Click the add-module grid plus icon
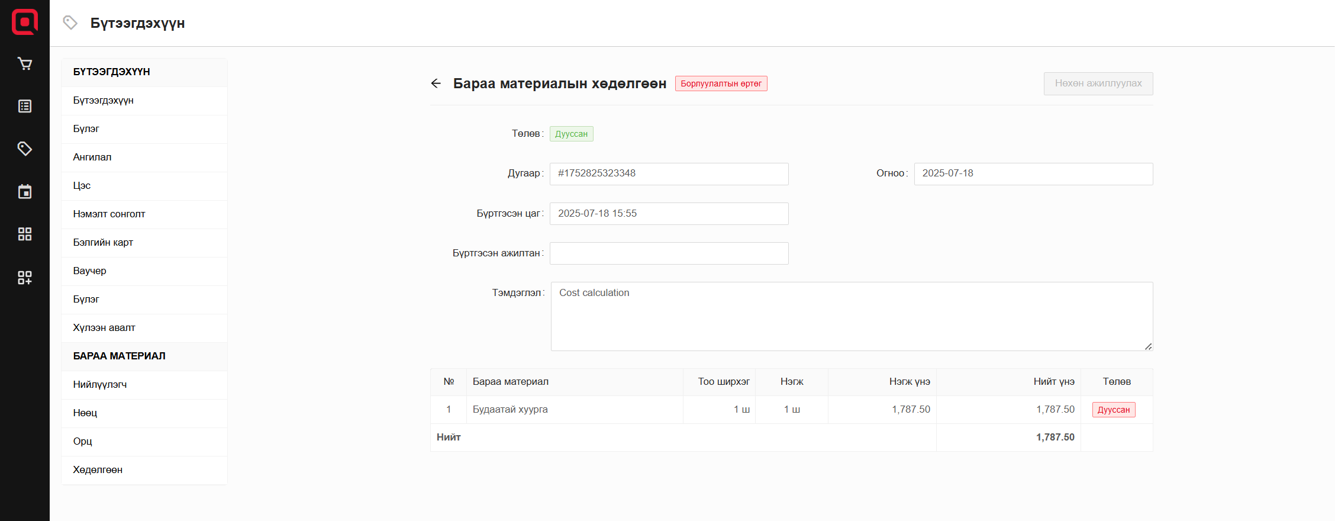 point(25,278)
